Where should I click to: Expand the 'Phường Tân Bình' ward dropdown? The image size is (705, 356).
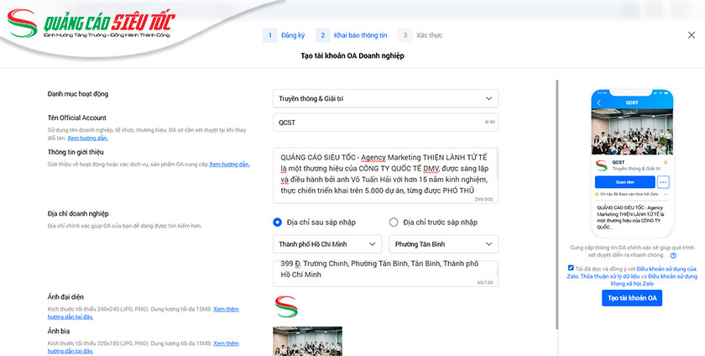point(443,244)
